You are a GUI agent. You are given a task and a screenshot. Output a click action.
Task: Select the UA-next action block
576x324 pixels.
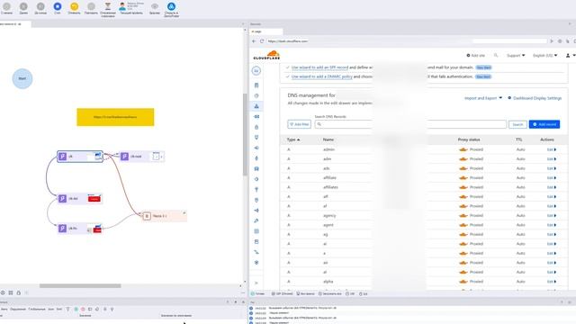tap(142, 157)
